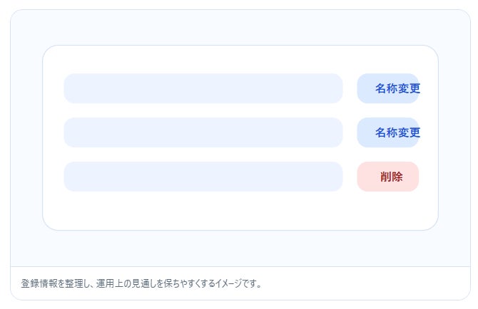Rename the first entry via 名称変更
The image size is (478, 309).
(x=388, y=88)
